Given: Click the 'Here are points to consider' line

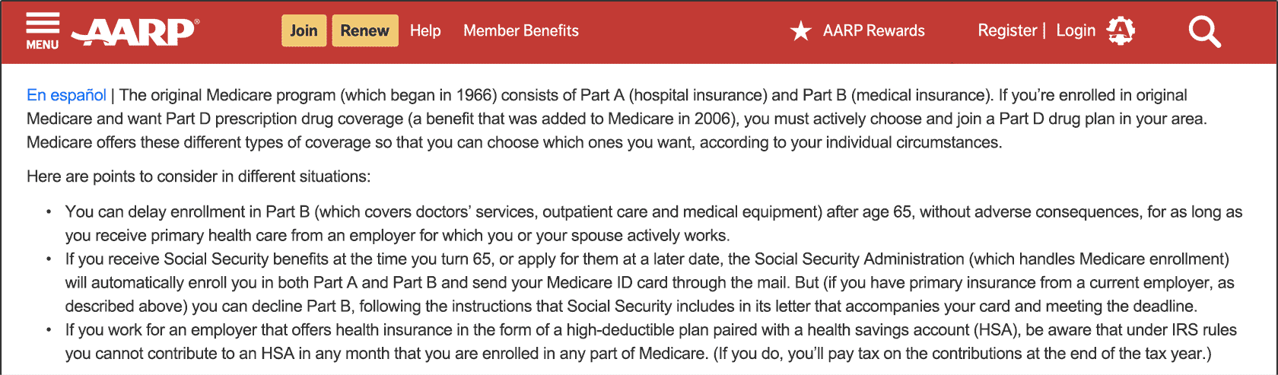Looking at the screenshot, I should click(199, 176).
